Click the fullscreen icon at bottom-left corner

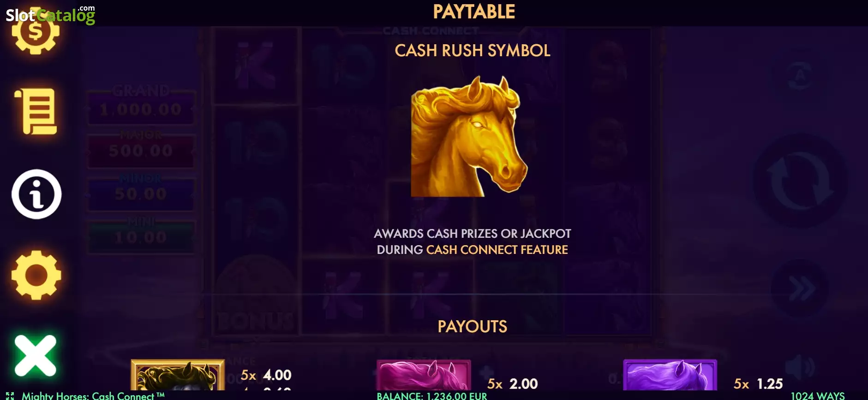coord(10,395)
